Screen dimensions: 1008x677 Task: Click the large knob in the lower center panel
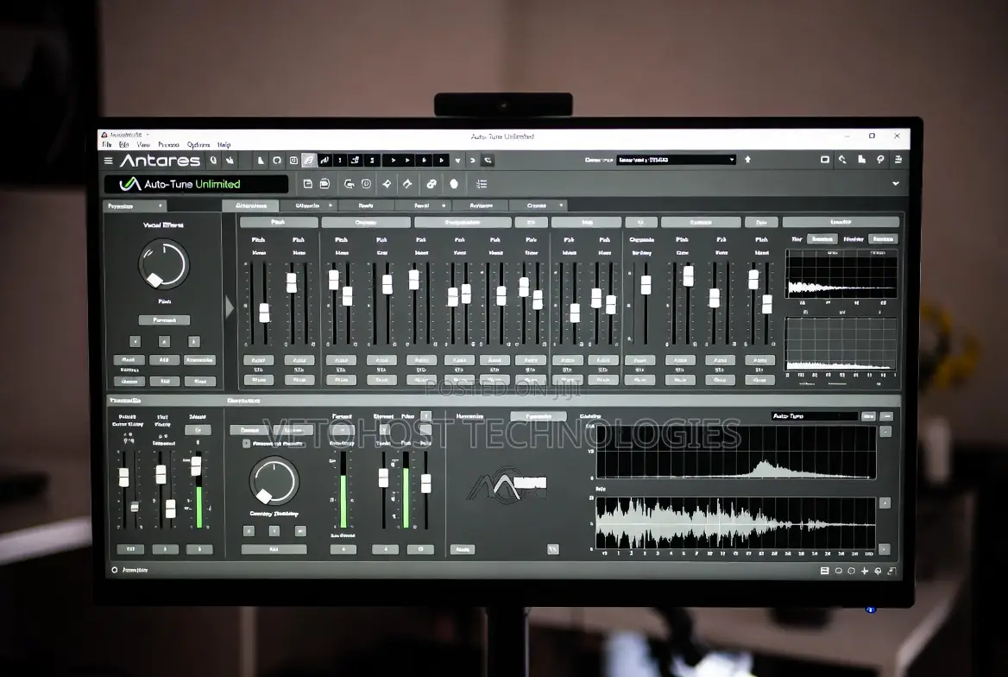coord(274,481)
